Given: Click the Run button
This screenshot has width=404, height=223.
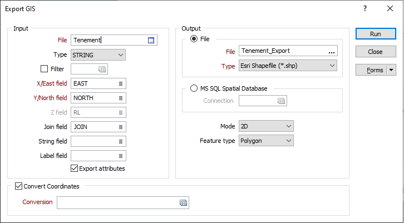Looking at the screenshot, I should (x=376, y=34).
